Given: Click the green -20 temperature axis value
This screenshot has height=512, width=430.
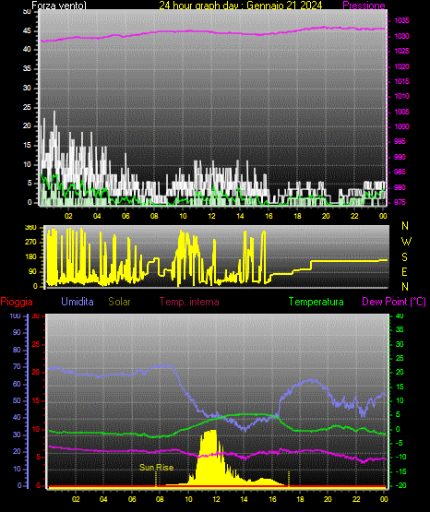Looking at the screenshot, I should click(x=401, y=485).
